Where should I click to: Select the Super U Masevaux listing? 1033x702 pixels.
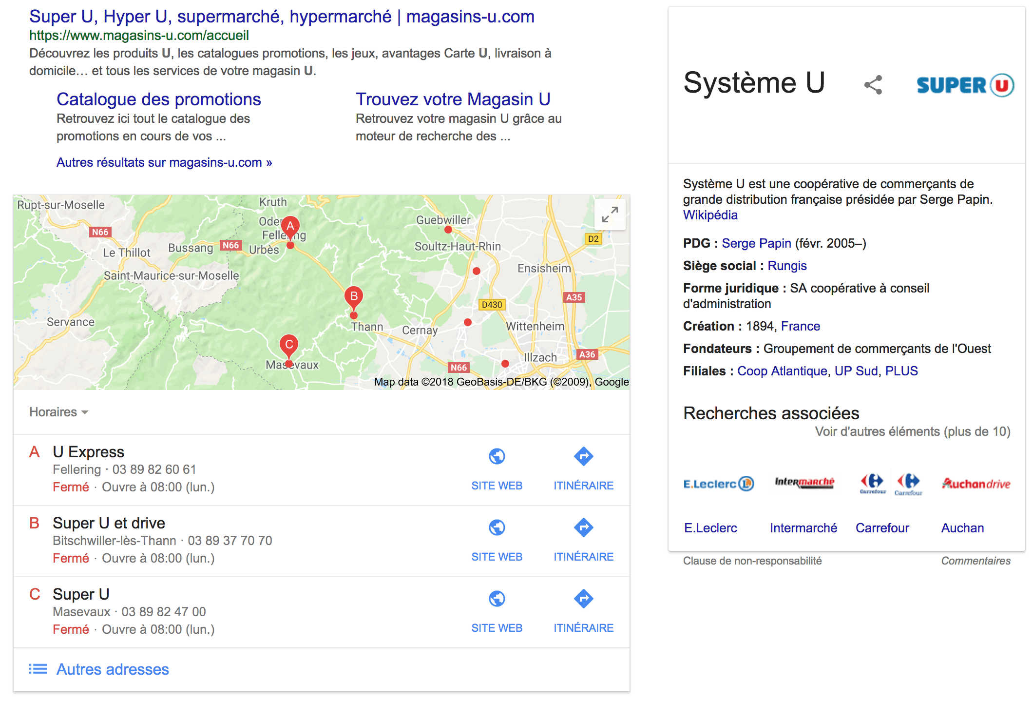[x=81, y=594]
